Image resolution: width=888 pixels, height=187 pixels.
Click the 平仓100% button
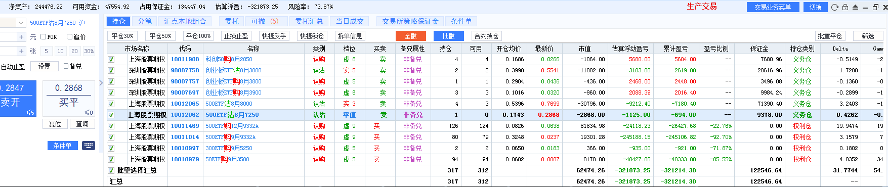pos(198,36)
